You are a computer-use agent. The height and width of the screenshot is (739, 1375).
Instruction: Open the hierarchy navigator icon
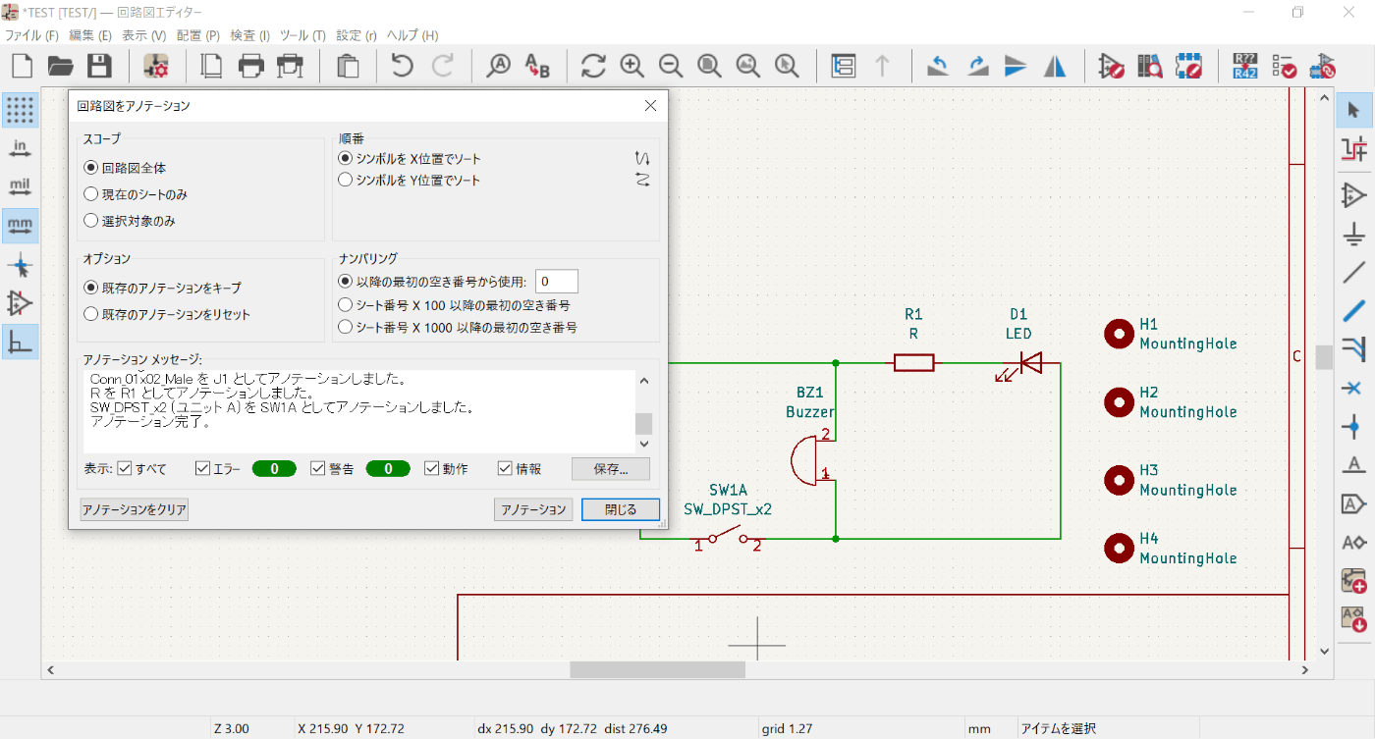coord(843,67)
